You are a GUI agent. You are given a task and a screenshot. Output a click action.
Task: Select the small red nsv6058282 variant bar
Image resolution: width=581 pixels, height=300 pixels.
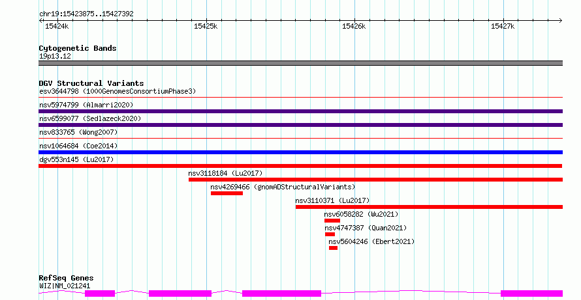tap(332, 221)
